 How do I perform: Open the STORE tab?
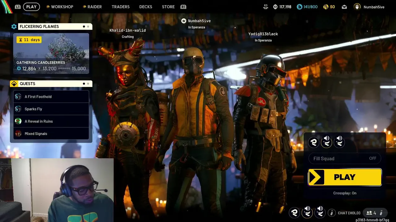pos(168,7)
